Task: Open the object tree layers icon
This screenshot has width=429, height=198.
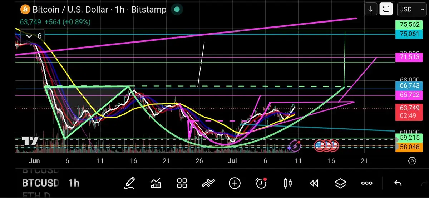Action: coord(340,183)
